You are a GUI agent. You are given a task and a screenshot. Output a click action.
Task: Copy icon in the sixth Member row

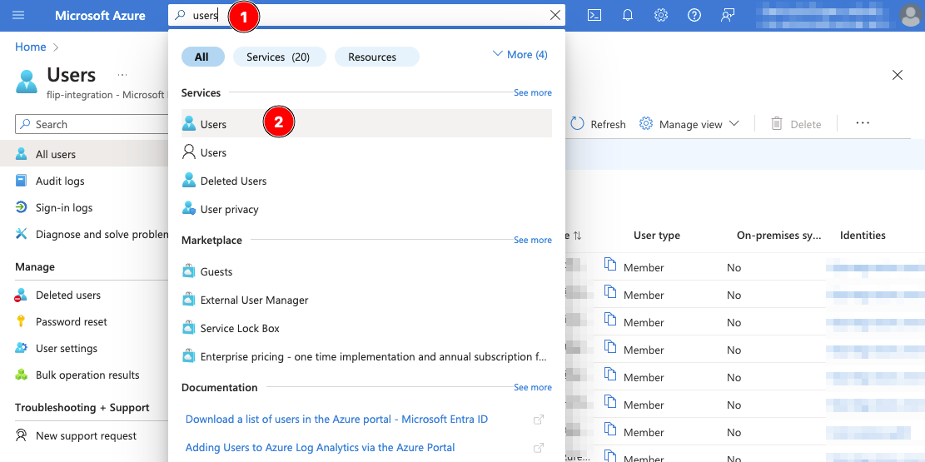[x=610, y=402]
